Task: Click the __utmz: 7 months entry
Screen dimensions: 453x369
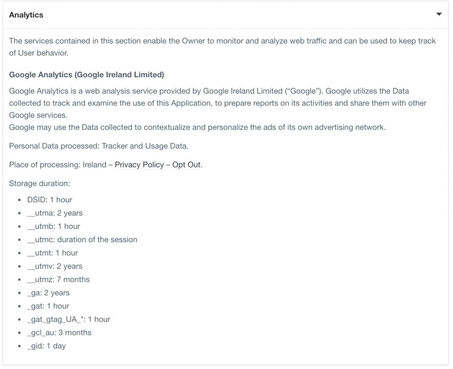Action: click(x=58, y=279)
